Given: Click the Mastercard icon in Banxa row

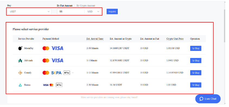Looking at the screenshot, I should pos(51,85).
